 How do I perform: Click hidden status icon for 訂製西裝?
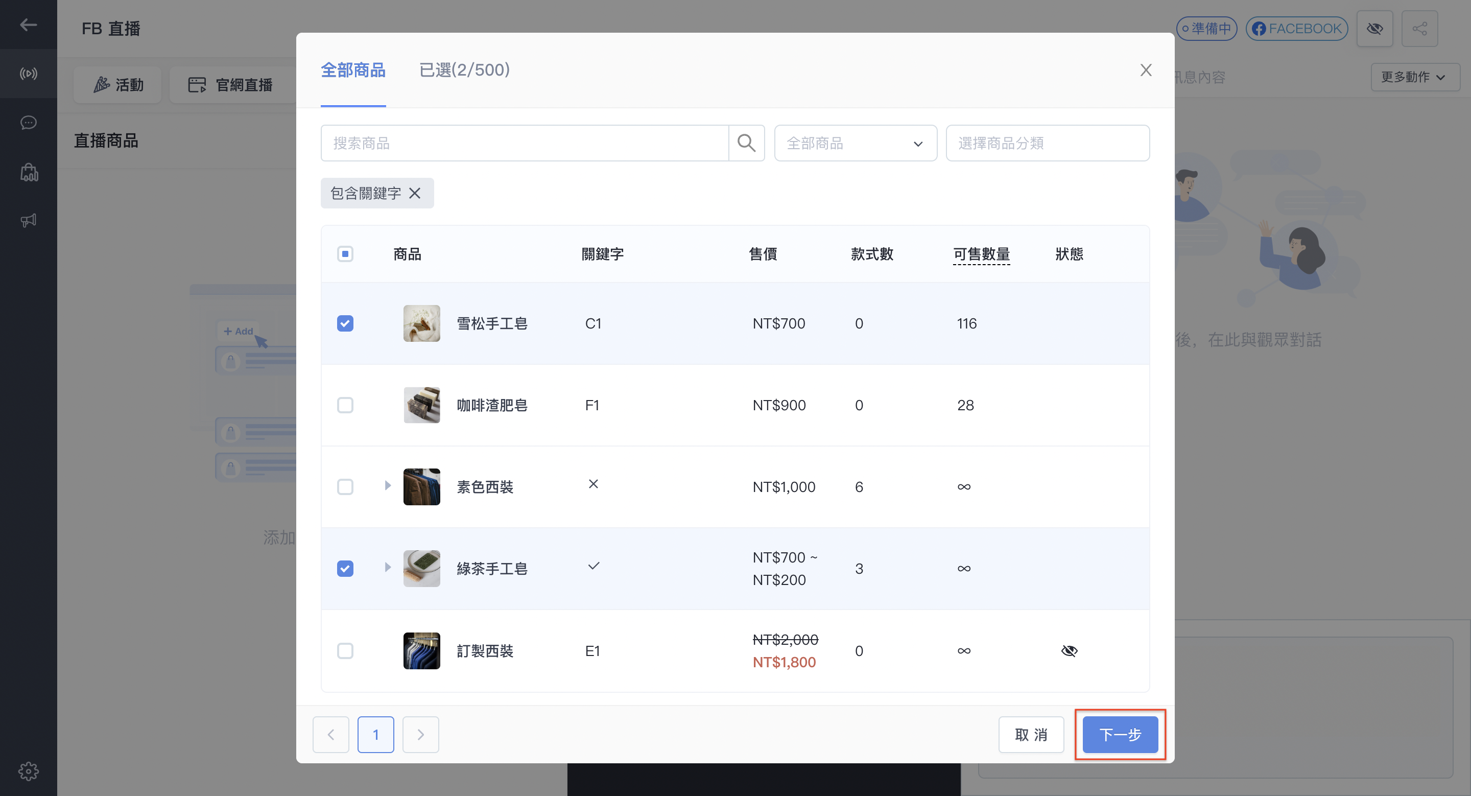[1069, 650]
